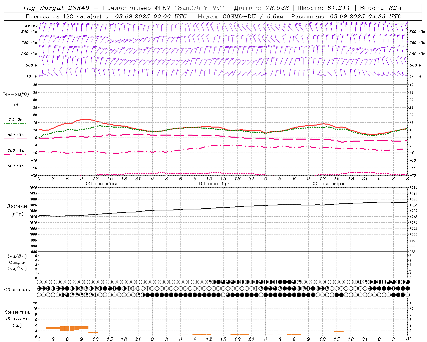Click the Тем-ра(°C) axis title
427x342 pixels.
(16, 95)
